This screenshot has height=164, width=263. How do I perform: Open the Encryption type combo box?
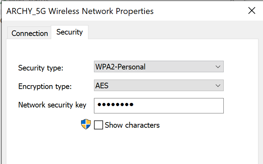159,85
